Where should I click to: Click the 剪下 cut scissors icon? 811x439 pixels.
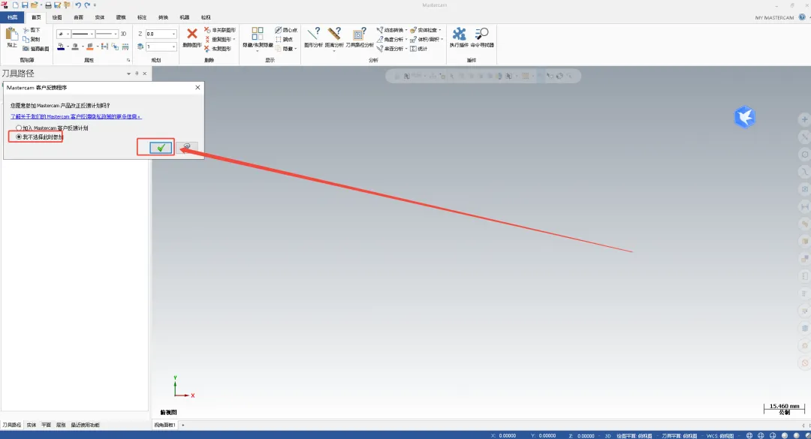click(x=26, y=31)
